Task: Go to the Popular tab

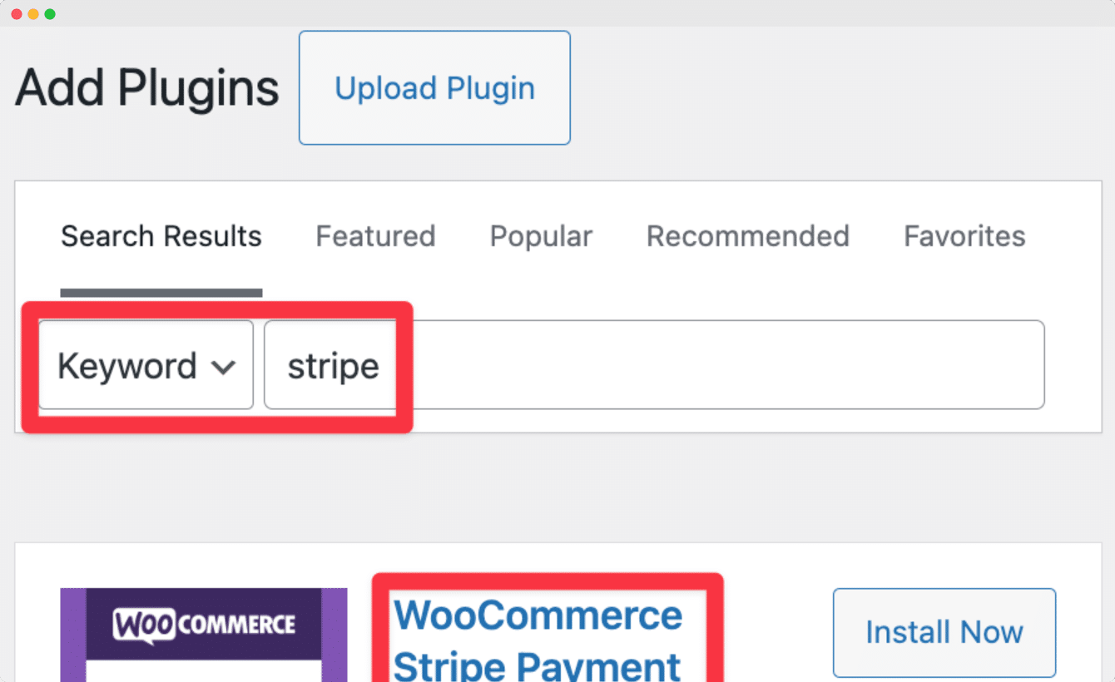Action: tap(541, 237)
